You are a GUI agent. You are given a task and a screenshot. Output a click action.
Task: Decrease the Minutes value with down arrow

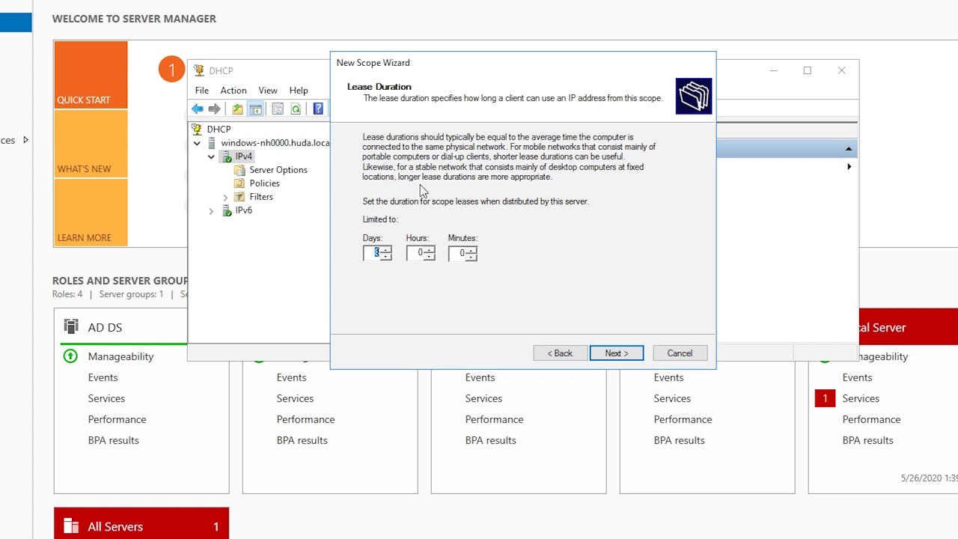(472, 257)
